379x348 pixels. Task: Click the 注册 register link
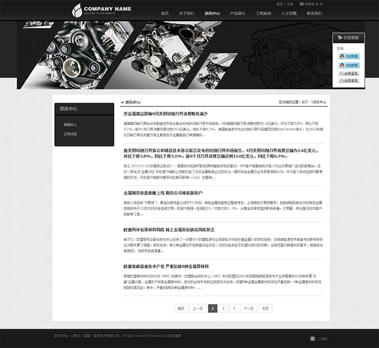pos(290,4)
